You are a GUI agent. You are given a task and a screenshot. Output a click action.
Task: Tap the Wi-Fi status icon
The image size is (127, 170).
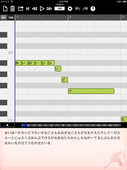pos(12,2)
